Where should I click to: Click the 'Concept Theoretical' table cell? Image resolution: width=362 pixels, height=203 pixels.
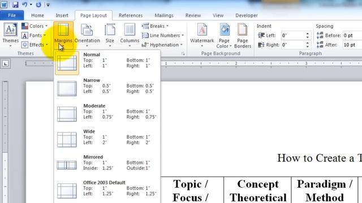(258, 190)
